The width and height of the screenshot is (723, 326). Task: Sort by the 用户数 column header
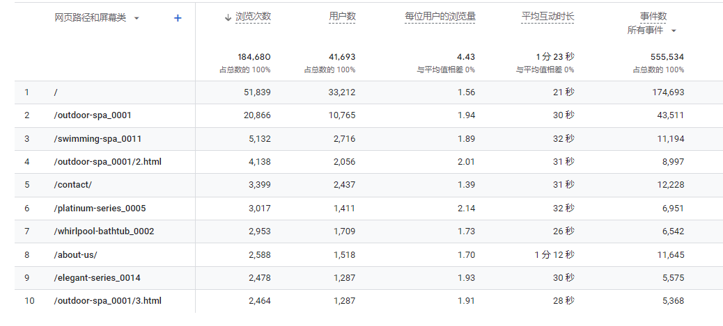[342, 17]
